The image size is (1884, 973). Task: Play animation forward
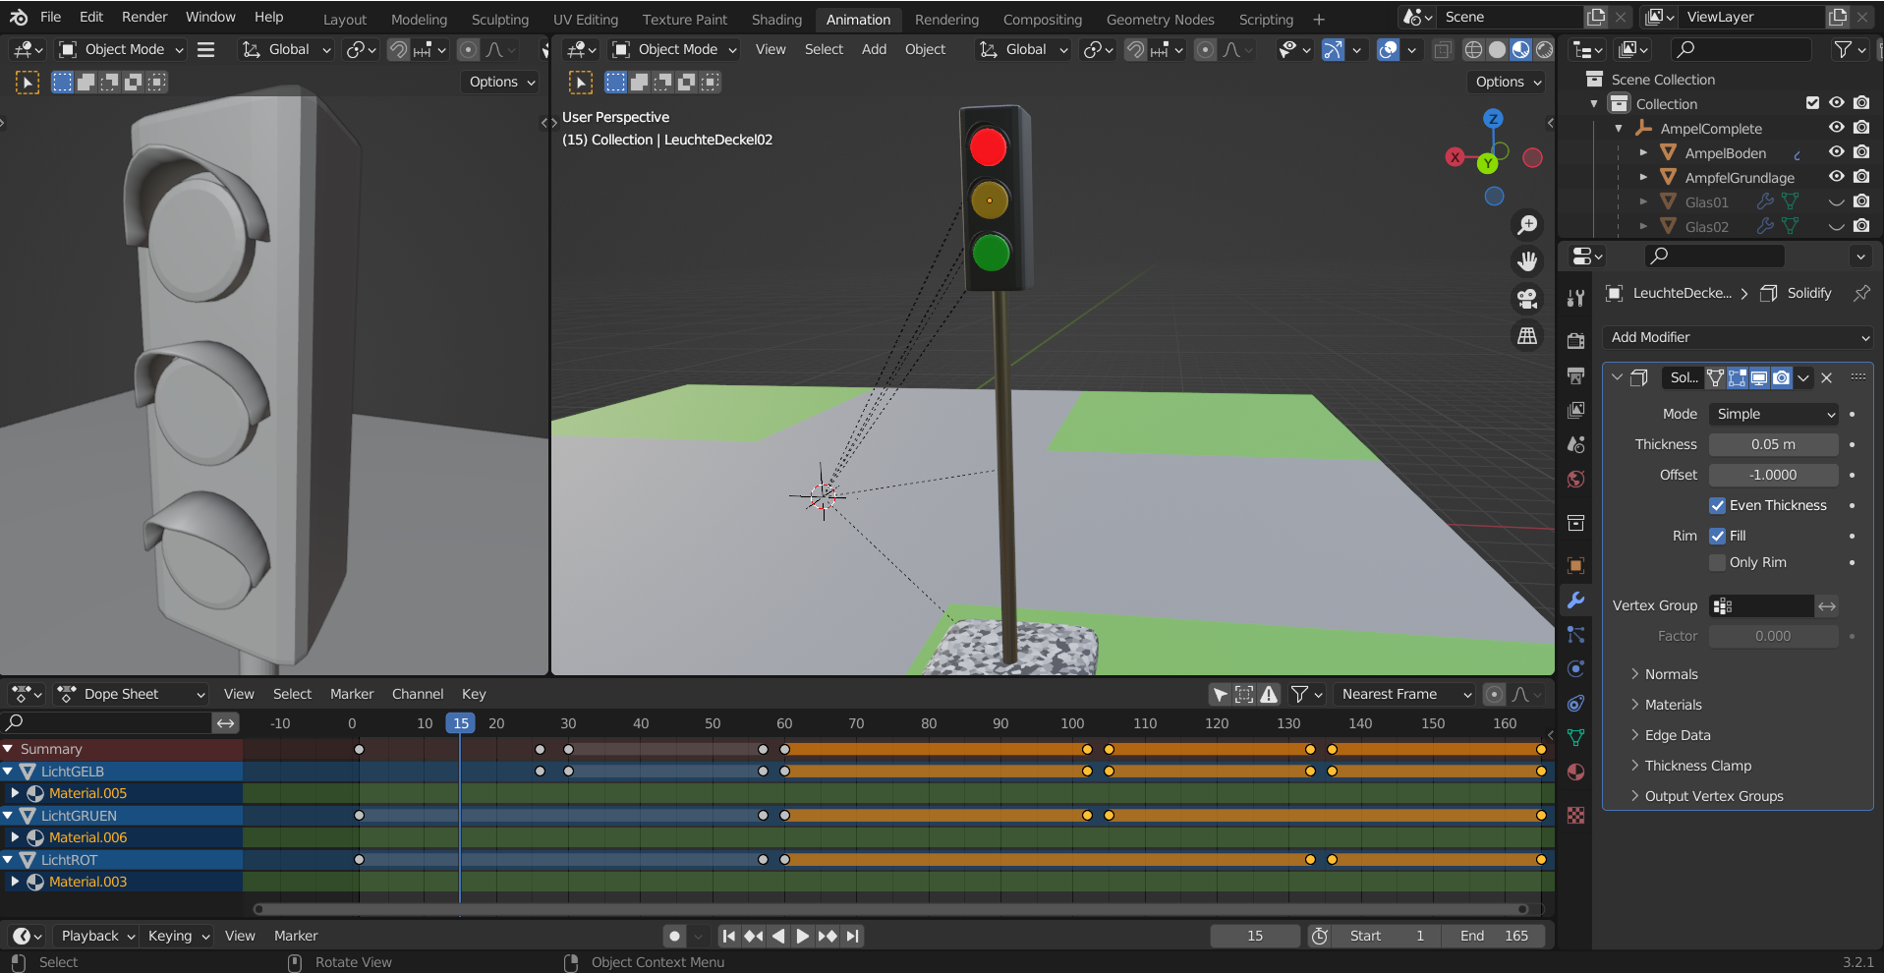tap(802, 936)
